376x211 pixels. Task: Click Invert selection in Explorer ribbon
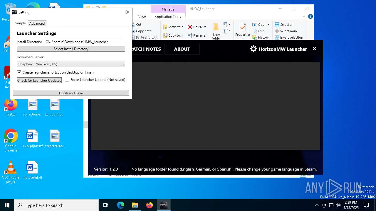(x=289, y=38)
